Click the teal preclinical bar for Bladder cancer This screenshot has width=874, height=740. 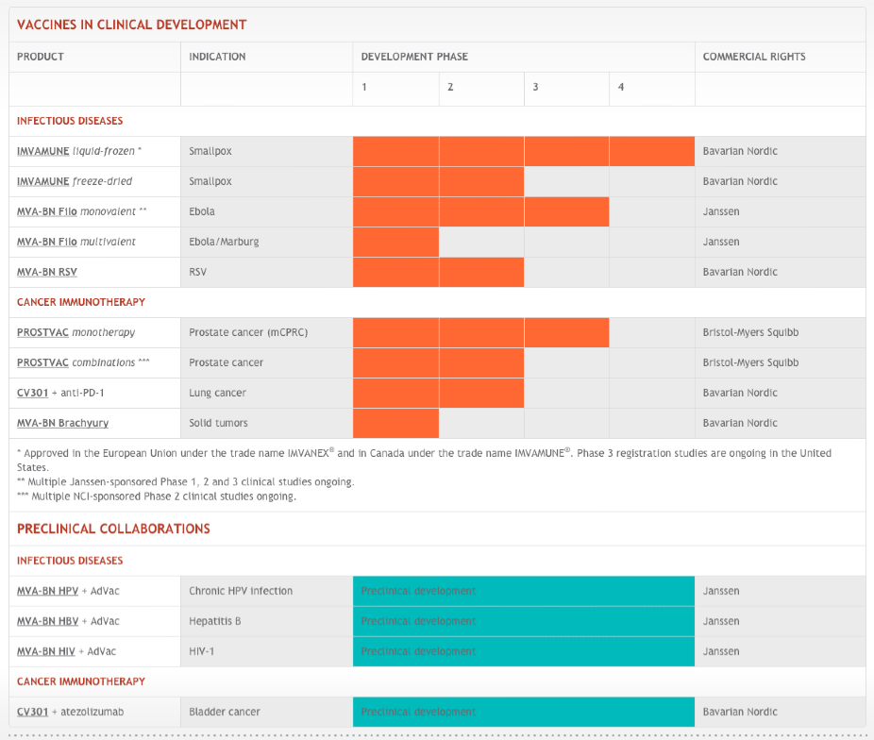[524, 712]
